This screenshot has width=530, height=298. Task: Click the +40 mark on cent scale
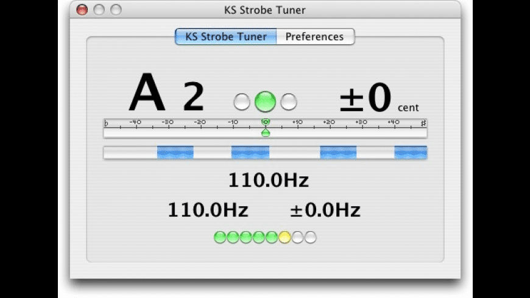click(x=394, y=122)
